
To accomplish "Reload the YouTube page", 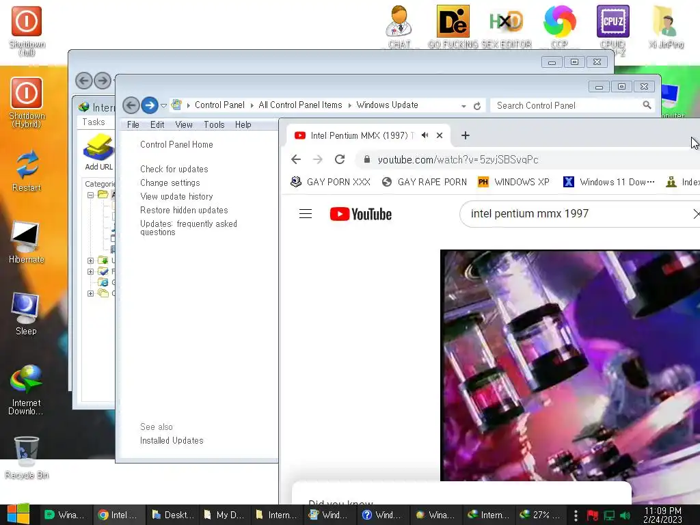I will coord(340,159).
